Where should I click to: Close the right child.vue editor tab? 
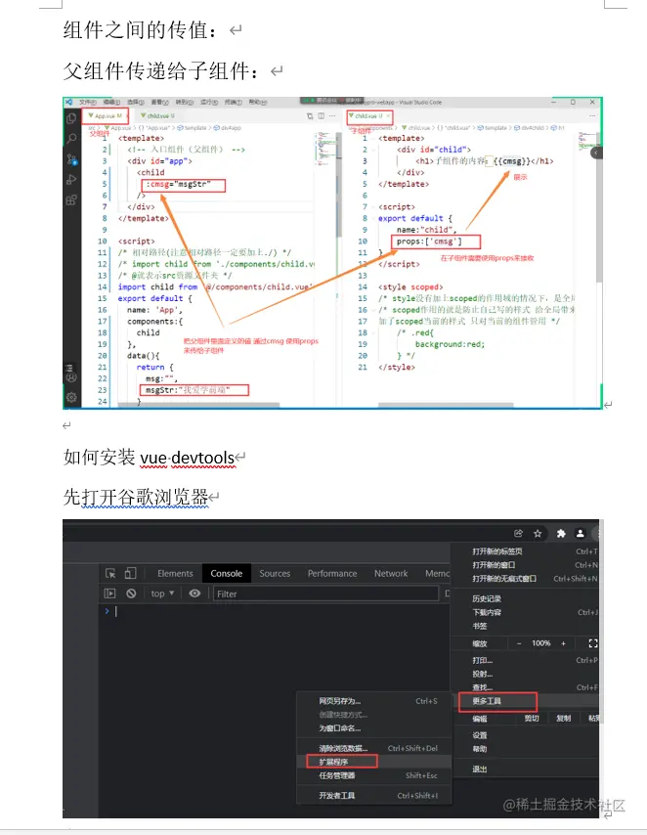point(388,115)
